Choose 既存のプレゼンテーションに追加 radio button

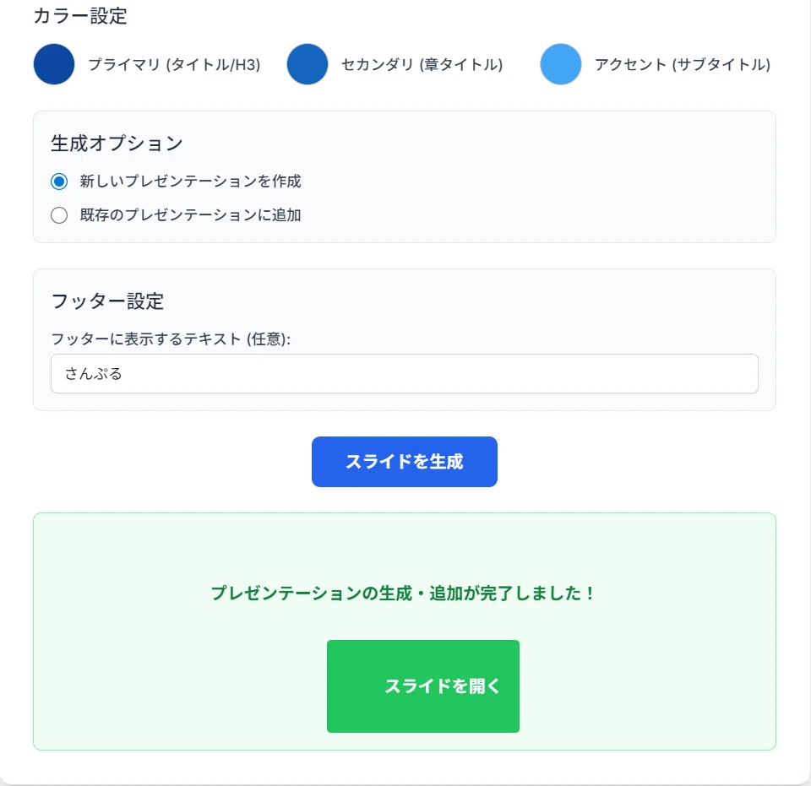coord(59,215)
